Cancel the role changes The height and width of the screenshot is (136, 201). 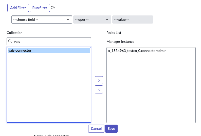(96, 129)
